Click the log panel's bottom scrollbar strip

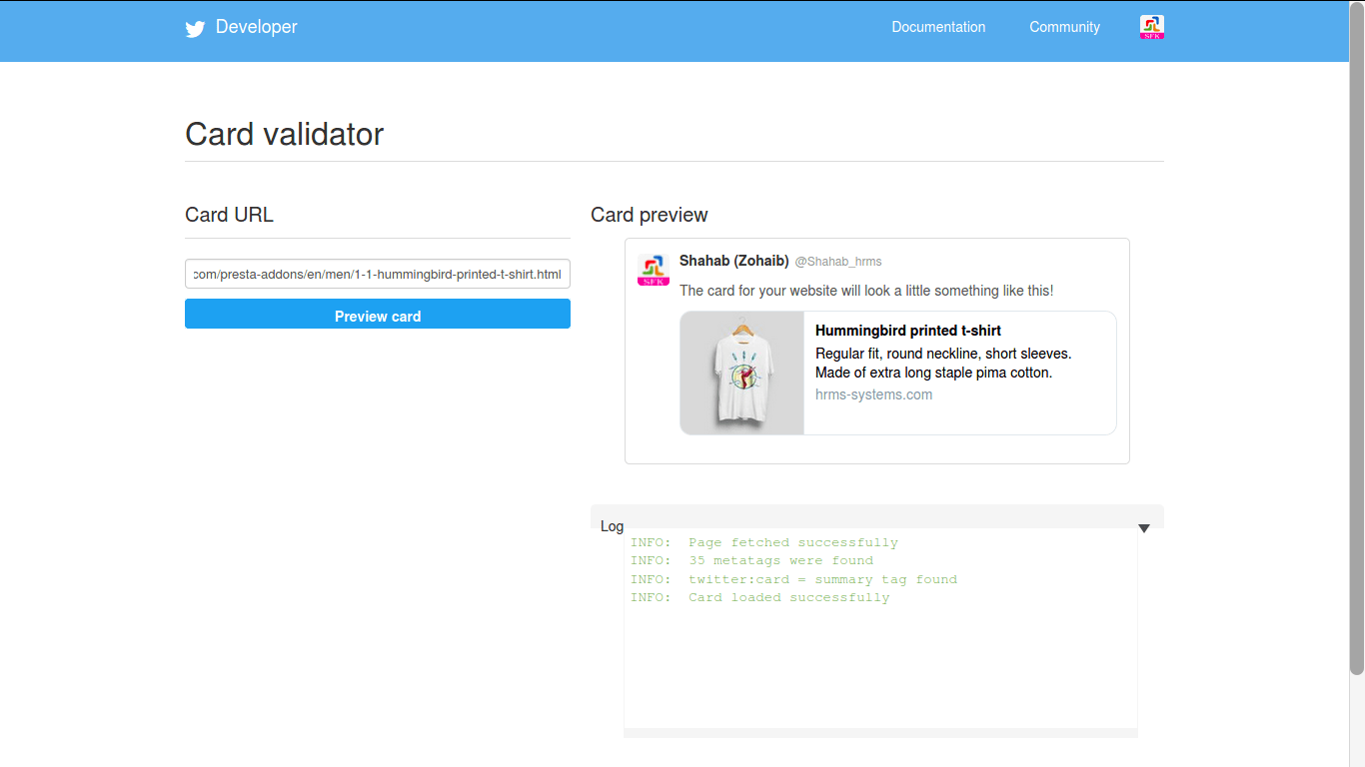pyautogui.click(x=879, y=733)
